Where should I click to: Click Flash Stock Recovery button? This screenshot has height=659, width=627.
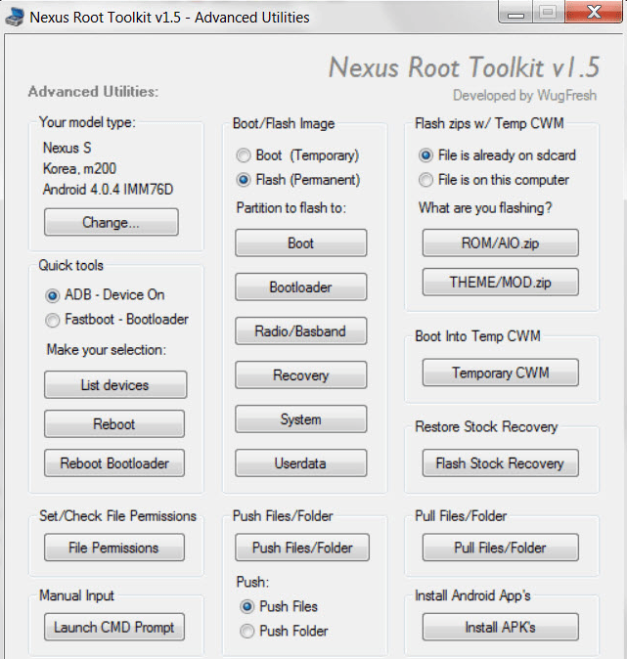[501, 462]
